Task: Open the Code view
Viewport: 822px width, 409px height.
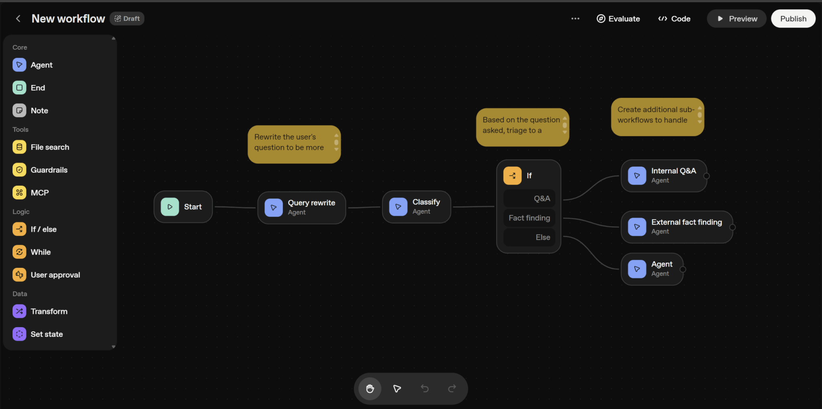Action: [x=674, y=19]
